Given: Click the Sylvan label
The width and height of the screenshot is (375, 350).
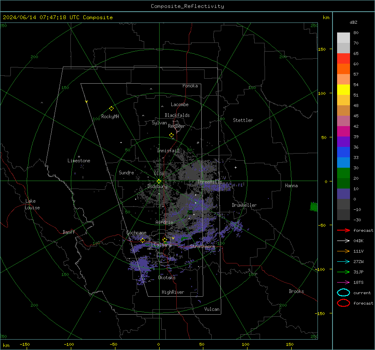Looking at the screenshot, I should point(159,123).
